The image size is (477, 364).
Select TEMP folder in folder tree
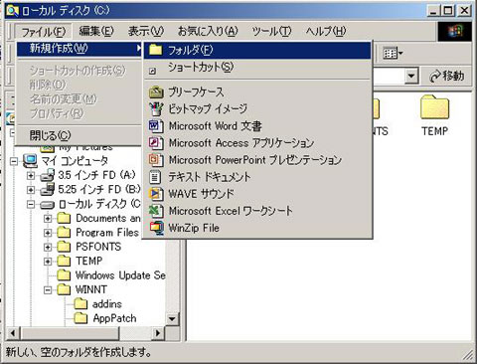(88, 262)
